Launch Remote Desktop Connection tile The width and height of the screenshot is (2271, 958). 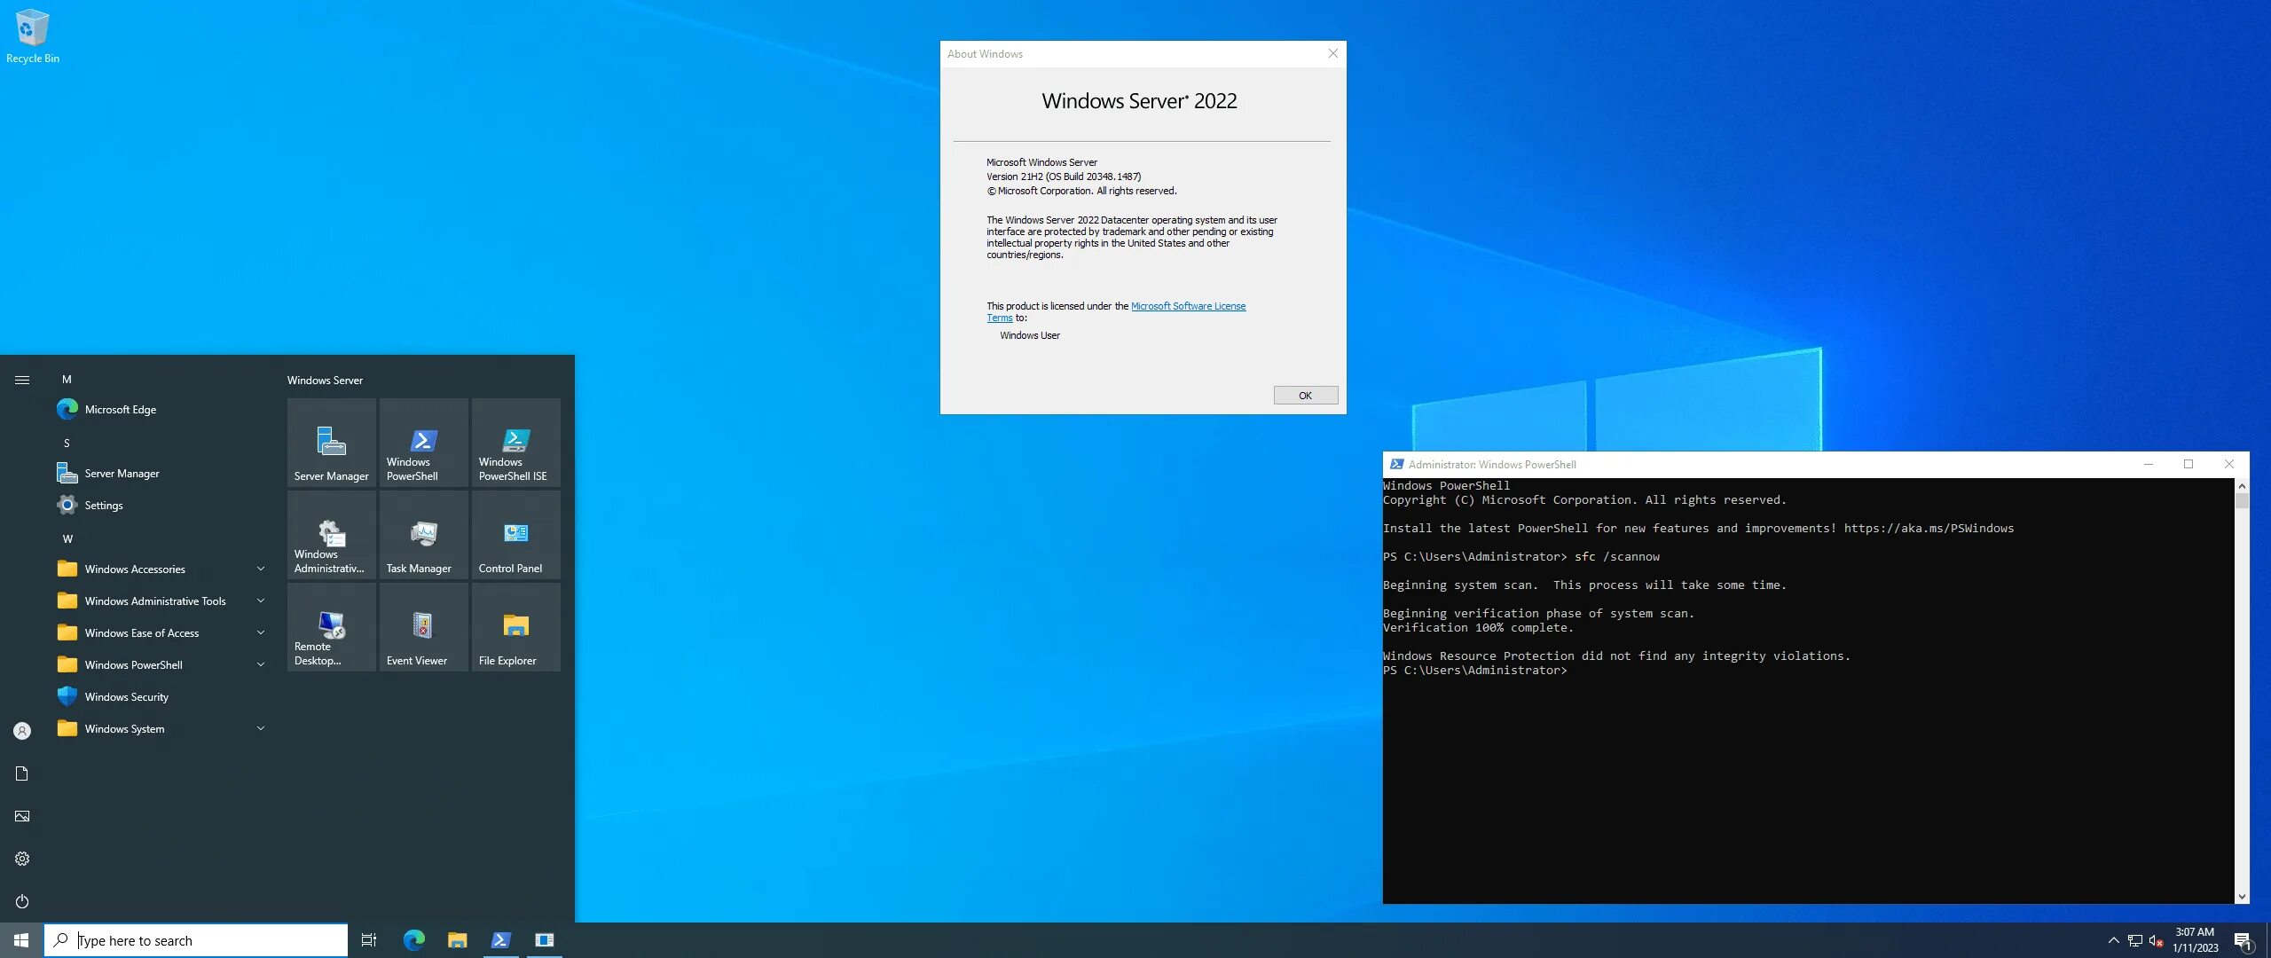tap(331, 627)
